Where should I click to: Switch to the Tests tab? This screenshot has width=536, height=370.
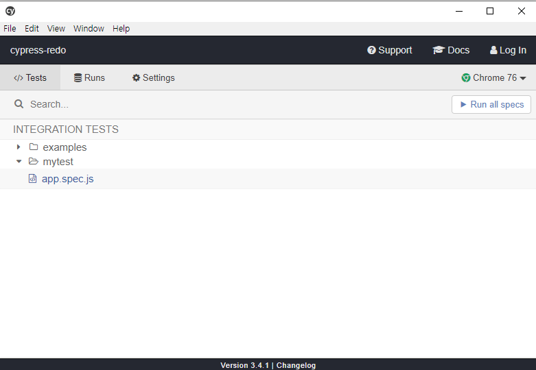[30, 78]
